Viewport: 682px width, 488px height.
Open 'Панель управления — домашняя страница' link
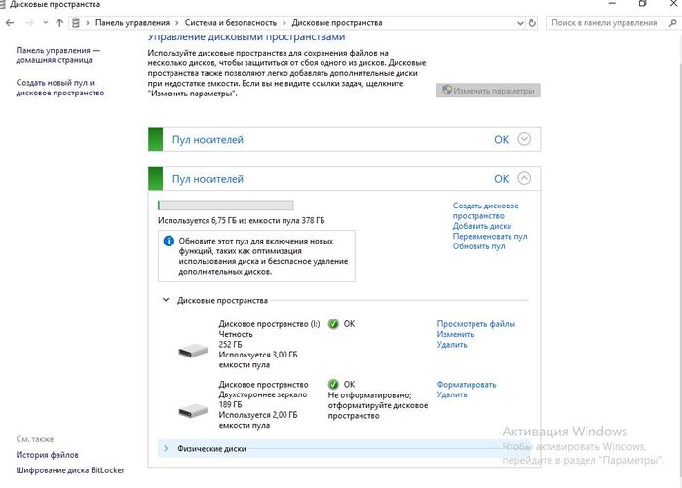(57, 56)
